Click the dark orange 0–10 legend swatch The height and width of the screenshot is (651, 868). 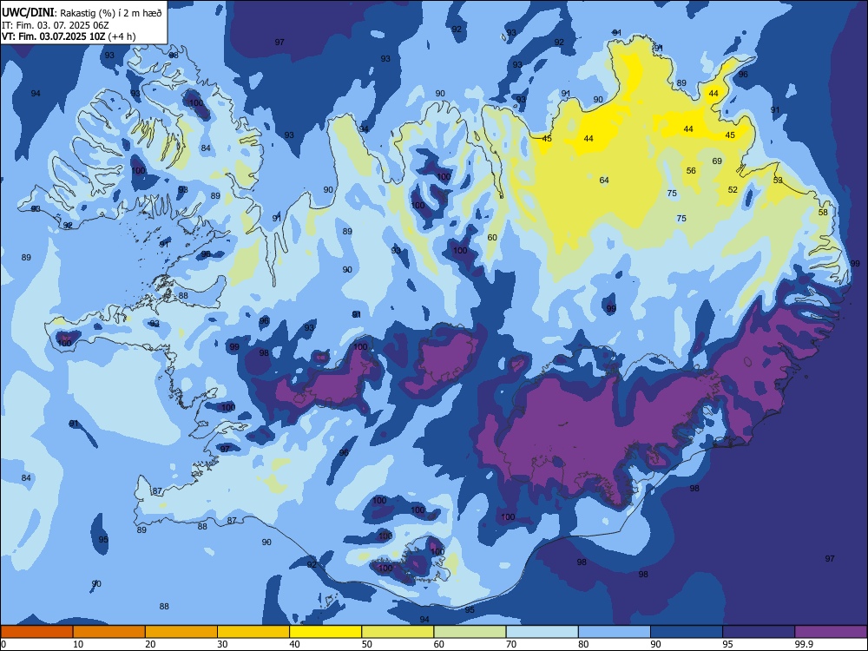[x=36, y=632]
